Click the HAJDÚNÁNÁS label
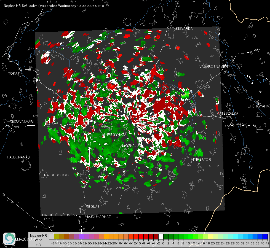This screenshot has height=248, width=270. pos(18,157)
